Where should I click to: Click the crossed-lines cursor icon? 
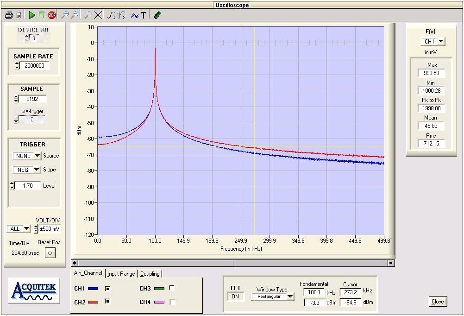98,15
